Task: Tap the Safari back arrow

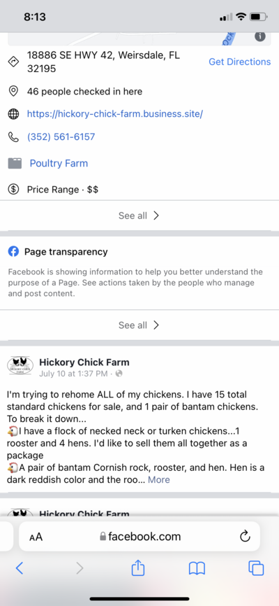Action: pos(20,568)
